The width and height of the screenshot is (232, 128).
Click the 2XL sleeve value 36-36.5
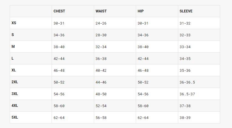tap(187, 82)
